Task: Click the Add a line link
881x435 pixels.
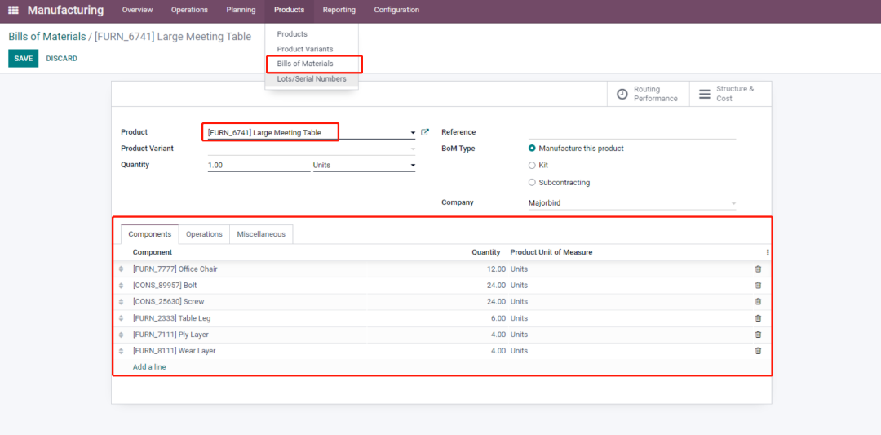Action: 149,367
